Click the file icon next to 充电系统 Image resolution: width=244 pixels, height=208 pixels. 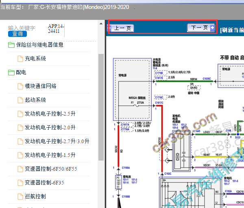coord(20,59)
